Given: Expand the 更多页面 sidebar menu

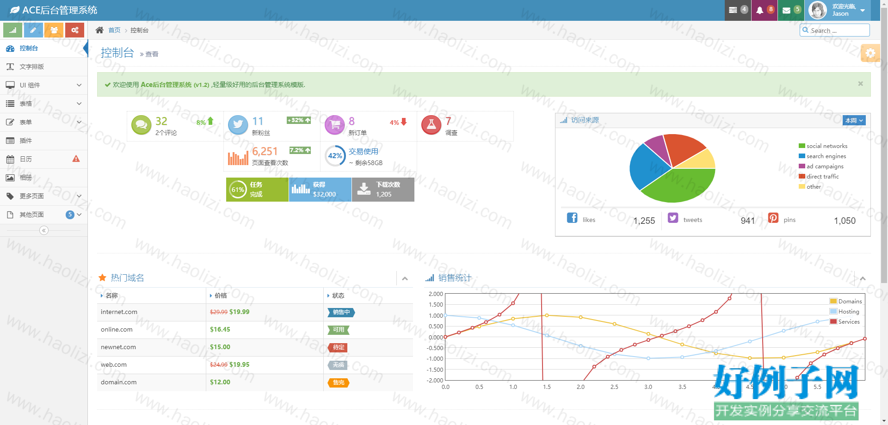Looking at the screenshot, I should click(x=44, y=196).
